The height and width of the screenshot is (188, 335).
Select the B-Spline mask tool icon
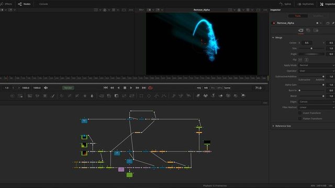coord(164,96)
